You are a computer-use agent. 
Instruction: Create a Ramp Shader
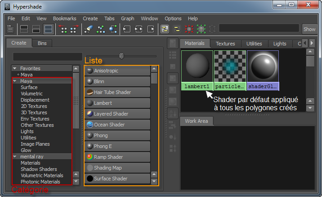(x=117, y=157)
